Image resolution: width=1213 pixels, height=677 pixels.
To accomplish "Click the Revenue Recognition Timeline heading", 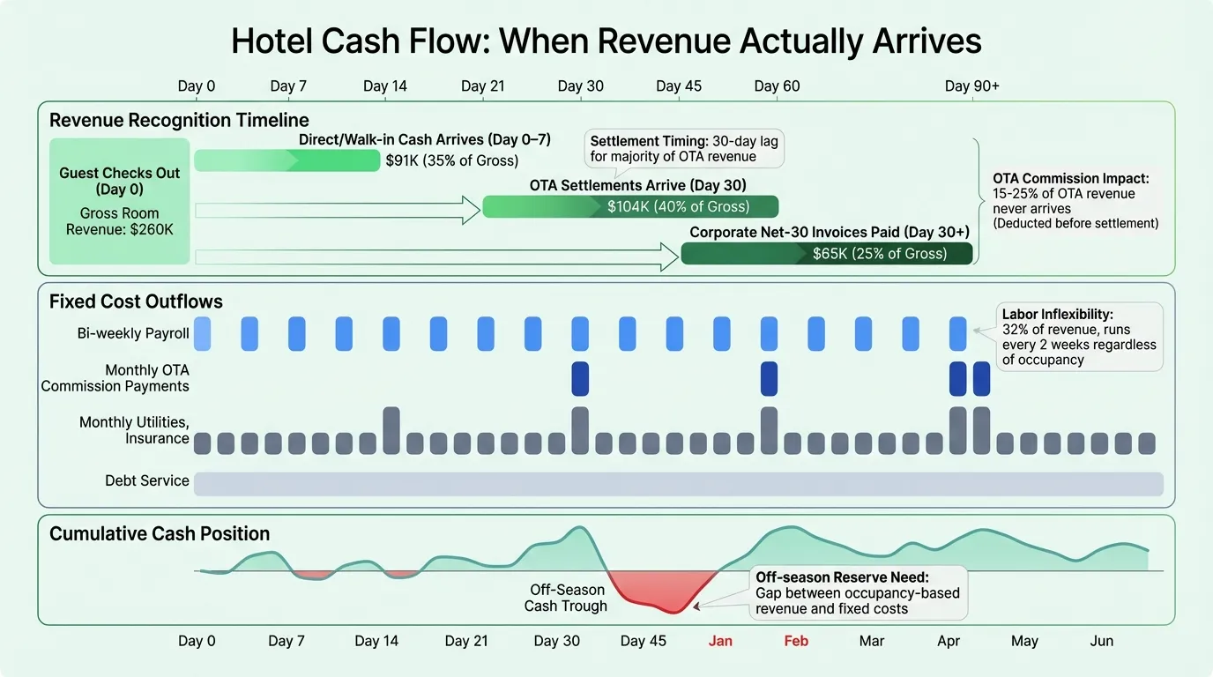I will [179, 121].
